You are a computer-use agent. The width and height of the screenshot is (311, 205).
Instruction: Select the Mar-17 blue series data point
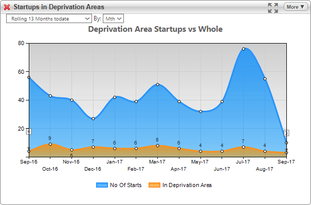(158, 85)
